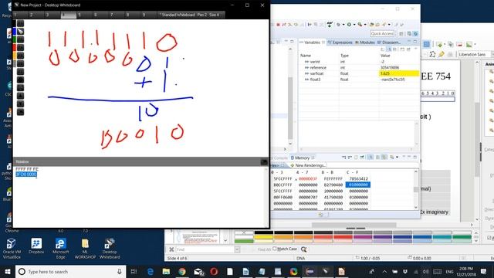Click the Quick Access field in Eclipse

coord(382,34)
